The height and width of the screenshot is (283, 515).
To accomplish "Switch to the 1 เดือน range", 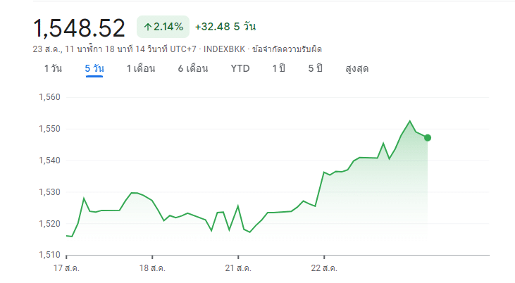I will (141, 68).
